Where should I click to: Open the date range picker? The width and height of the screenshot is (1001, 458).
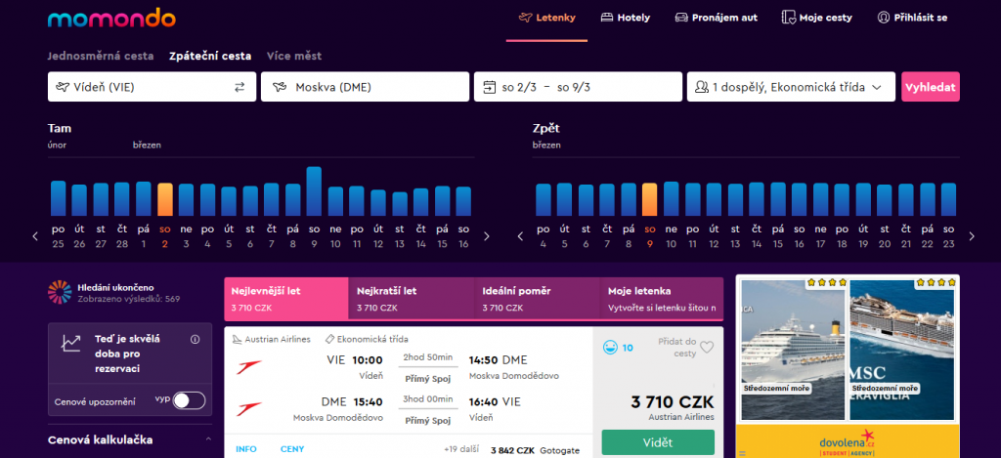click(x=578, y=87)
